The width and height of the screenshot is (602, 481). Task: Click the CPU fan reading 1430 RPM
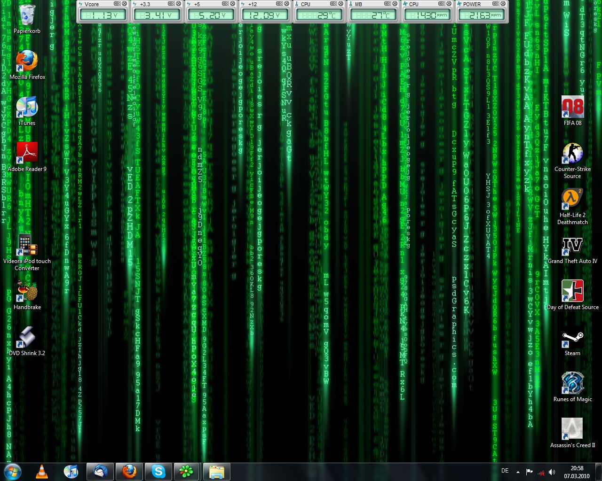(427, 15)
